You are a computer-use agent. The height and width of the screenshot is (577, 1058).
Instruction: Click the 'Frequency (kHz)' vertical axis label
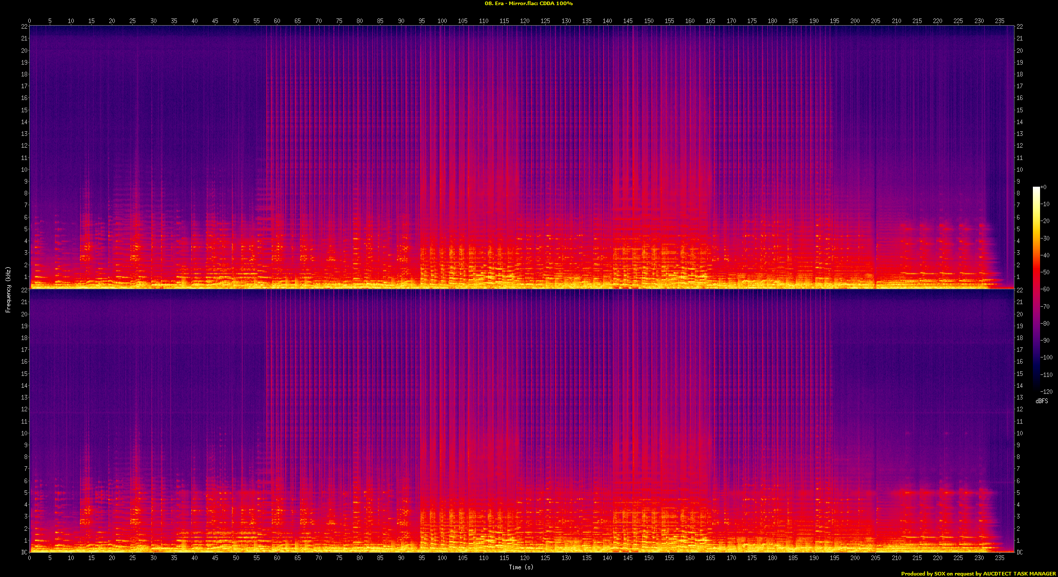8,289
